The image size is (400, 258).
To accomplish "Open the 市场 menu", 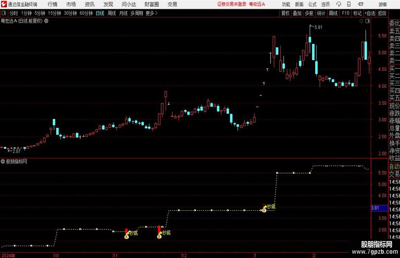I will click(x=71, y=4).
